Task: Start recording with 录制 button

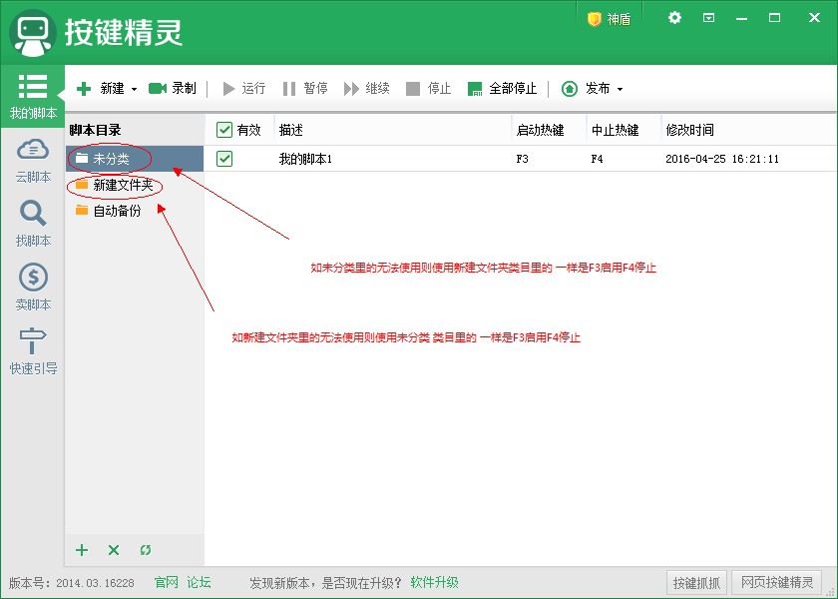Action: 173,89
